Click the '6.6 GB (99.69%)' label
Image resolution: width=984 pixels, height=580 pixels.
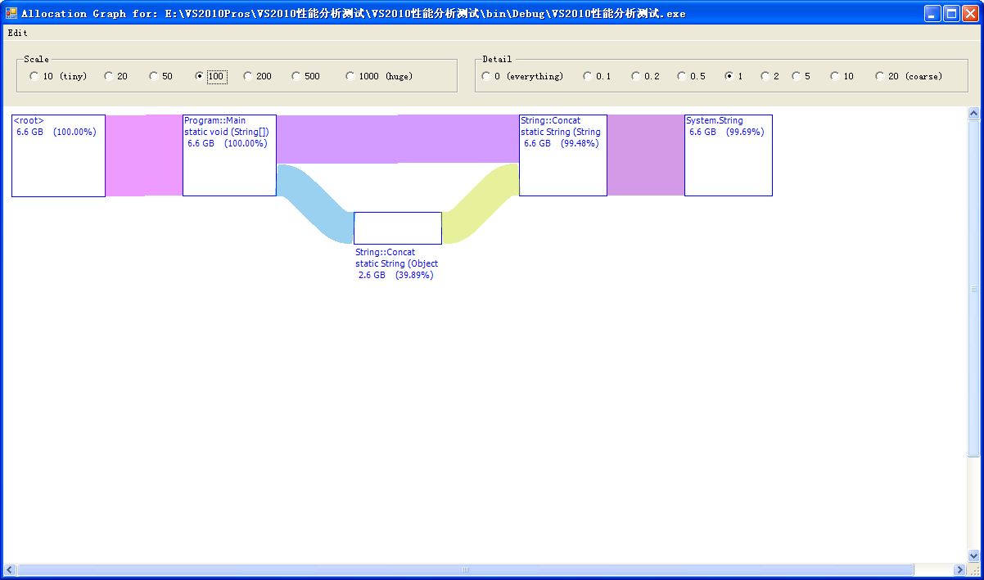tap(727, 132)
